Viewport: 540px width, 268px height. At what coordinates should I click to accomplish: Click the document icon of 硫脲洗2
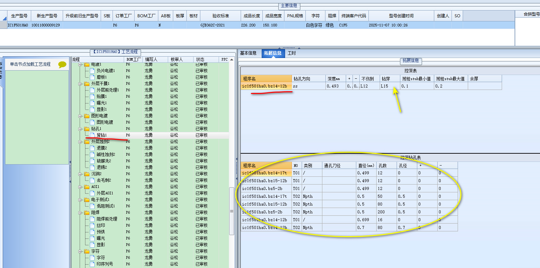92,161
